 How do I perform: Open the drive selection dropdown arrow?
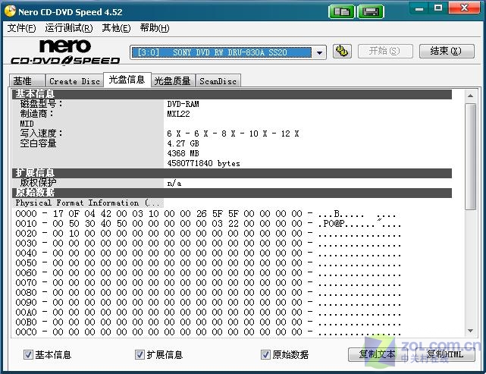(319, 52)
